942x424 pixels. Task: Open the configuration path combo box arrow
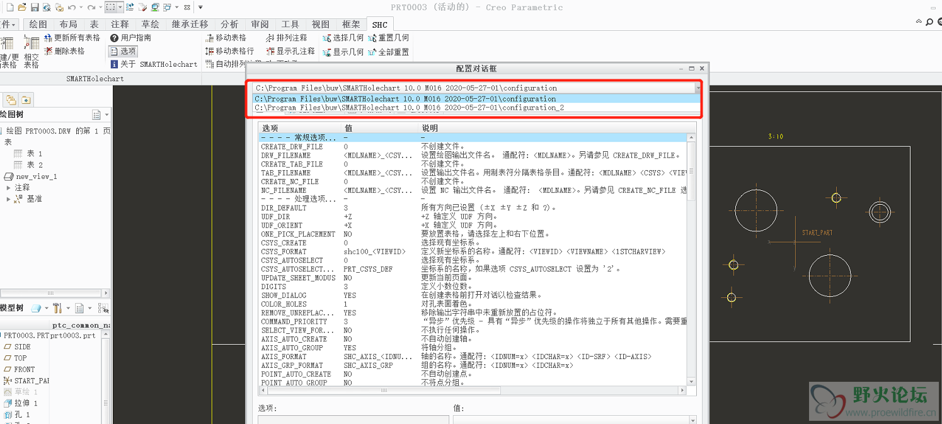pyautogui.click(x=698, y=88)
